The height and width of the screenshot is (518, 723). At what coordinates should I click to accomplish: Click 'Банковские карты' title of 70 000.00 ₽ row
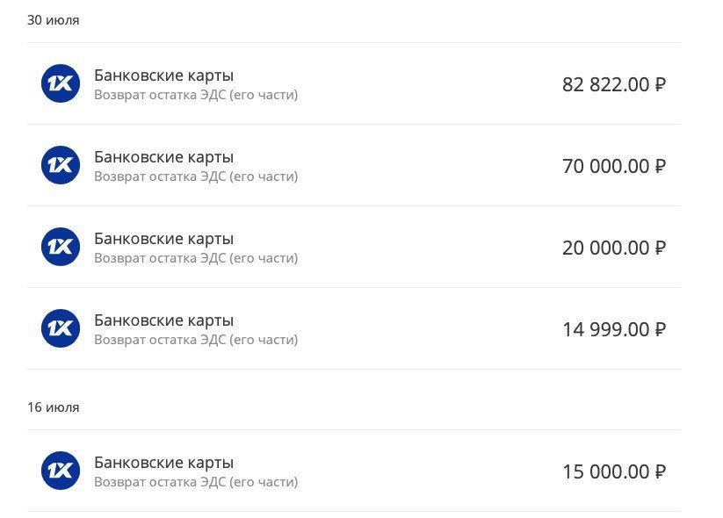coord(163,156)
